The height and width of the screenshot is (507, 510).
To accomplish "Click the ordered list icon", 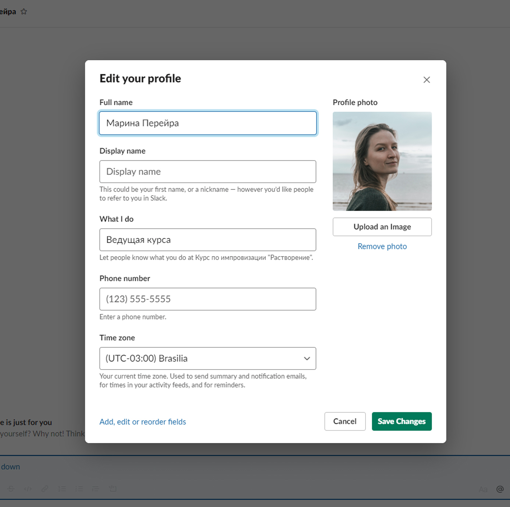I will (x=62, y=489).
